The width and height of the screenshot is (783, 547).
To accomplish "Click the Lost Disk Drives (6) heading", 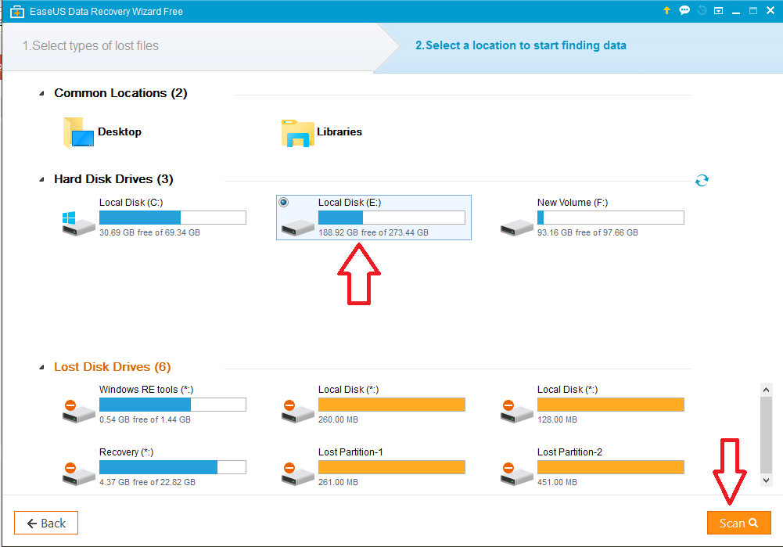I will (113, 367).
